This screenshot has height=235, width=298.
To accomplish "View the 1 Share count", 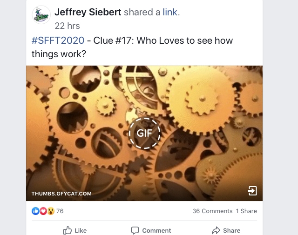I will pyautogui.click(x=246, y=211).
